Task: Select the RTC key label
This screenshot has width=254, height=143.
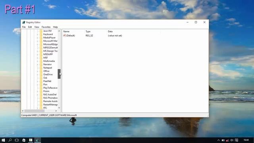Action: click(45, 108)
